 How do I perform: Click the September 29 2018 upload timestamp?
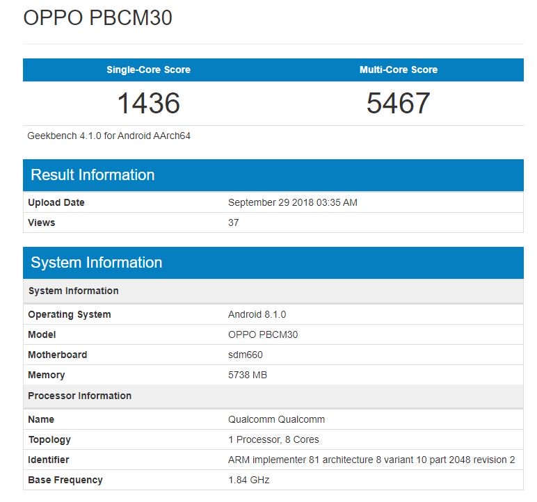pos(293,202)
